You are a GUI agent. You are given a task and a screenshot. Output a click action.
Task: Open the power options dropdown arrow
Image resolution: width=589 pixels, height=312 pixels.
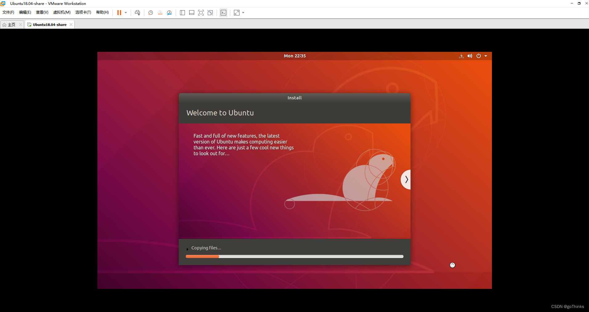click(126, 13)
